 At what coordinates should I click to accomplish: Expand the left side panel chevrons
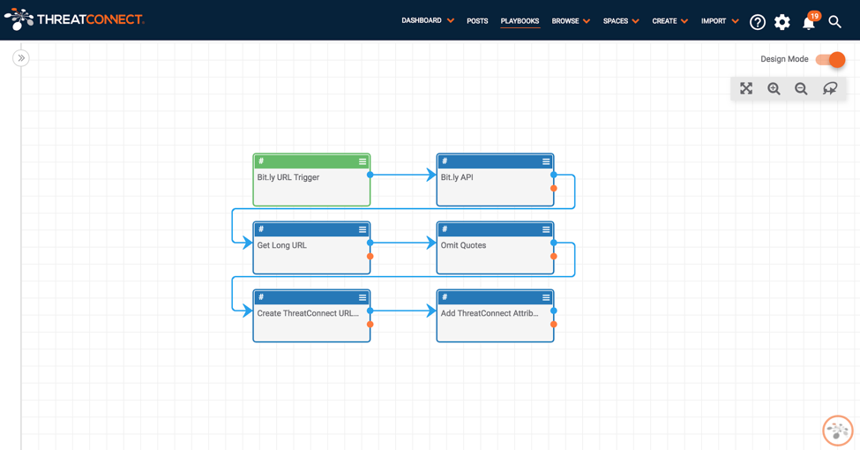(21, 57)
